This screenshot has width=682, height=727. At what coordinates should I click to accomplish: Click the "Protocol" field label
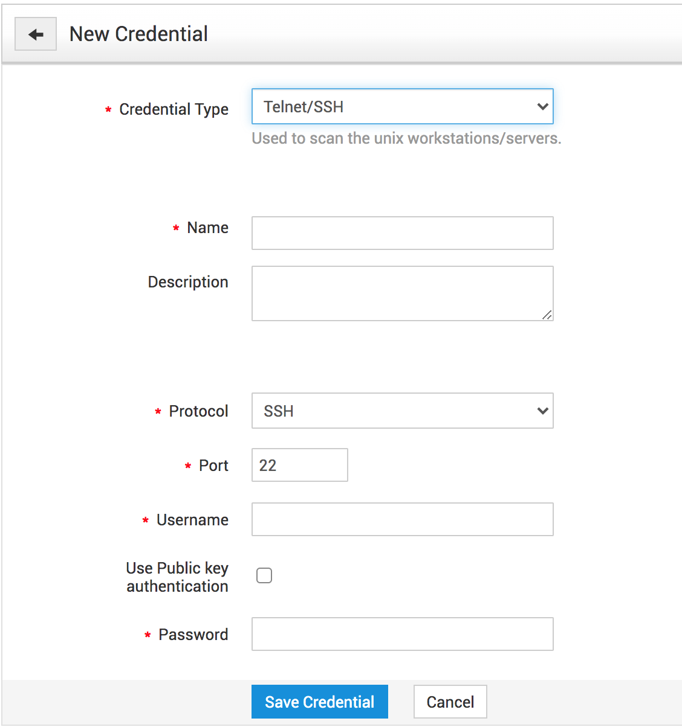[198, 411]
